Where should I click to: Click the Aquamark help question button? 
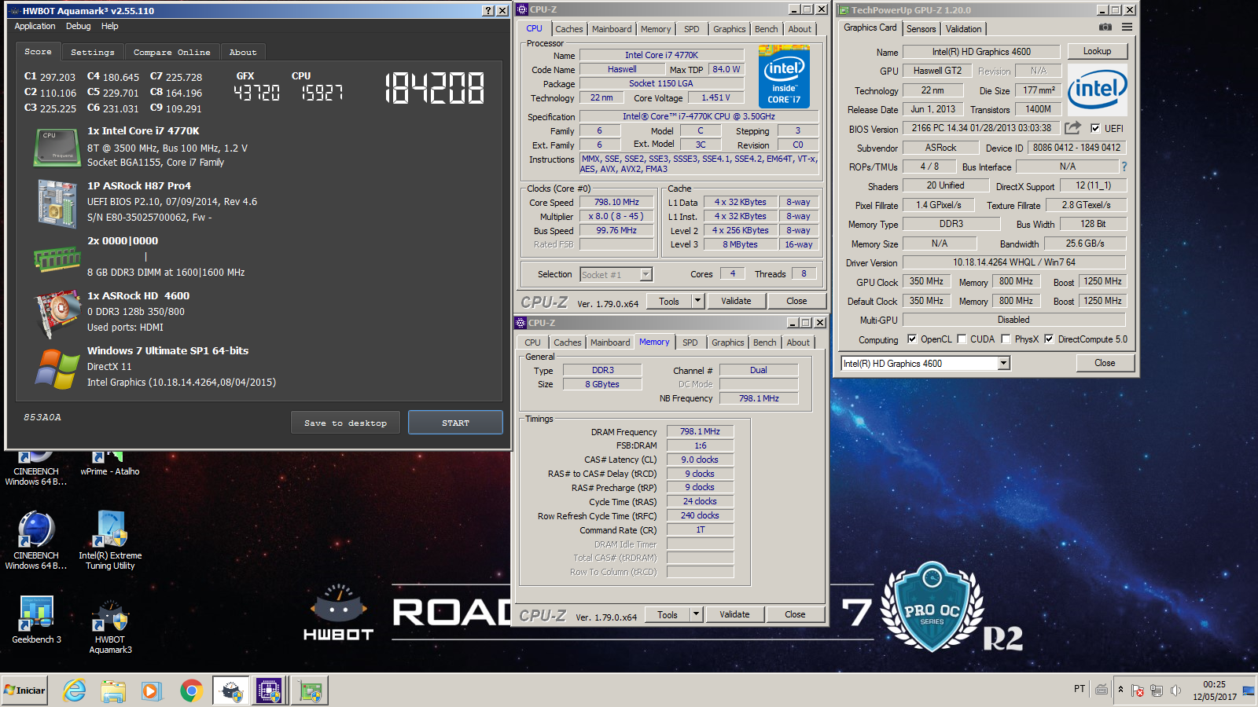click(x=488, y=10)
